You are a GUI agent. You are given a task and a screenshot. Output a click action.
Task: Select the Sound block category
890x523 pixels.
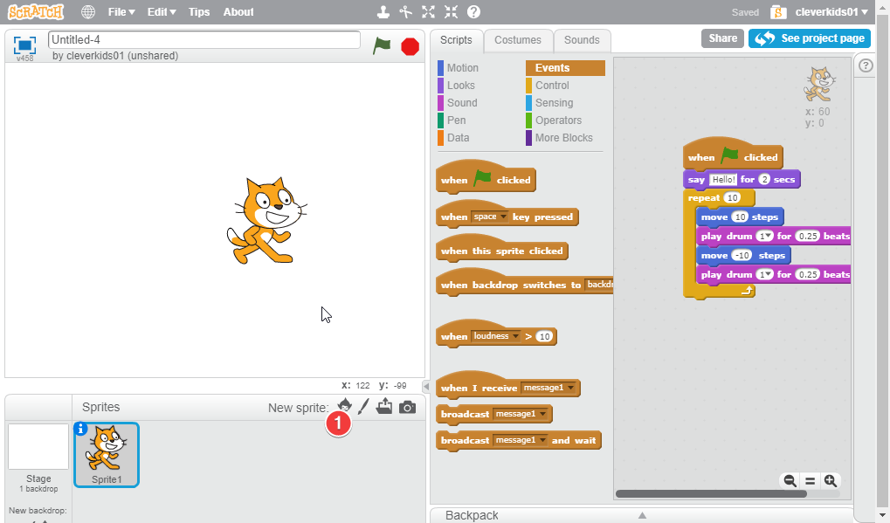(x=461, y=103)
